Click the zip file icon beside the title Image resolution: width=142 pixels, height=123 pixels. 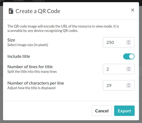tap(11, 11)
